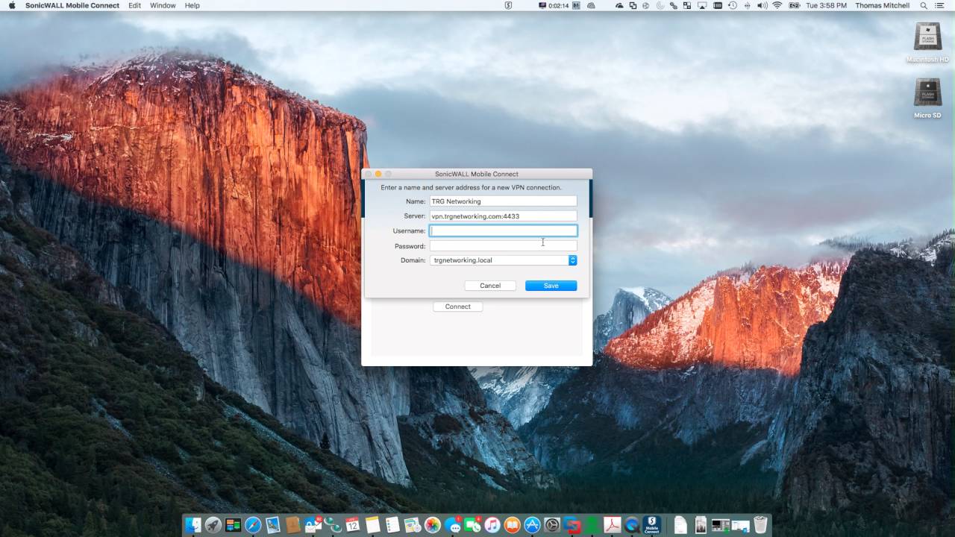
Task: Click the Tue 3:58 PM clock
Action: click(x=826, y=5)
